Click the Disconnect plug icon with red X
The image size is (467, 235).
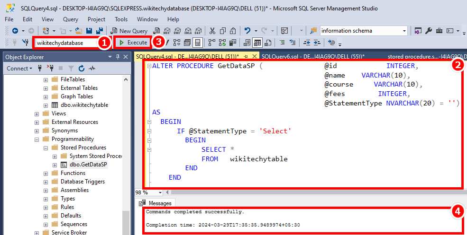tap(51, 68)
